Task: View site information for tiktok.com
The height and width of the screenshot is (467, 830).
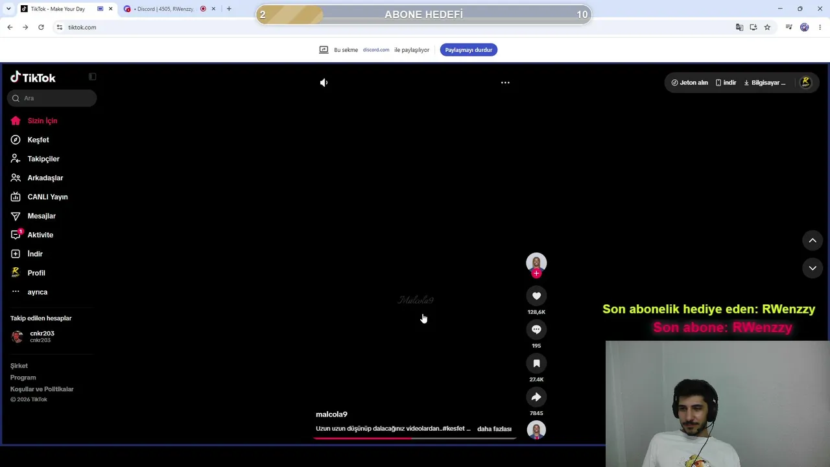Action: point(60,27)
